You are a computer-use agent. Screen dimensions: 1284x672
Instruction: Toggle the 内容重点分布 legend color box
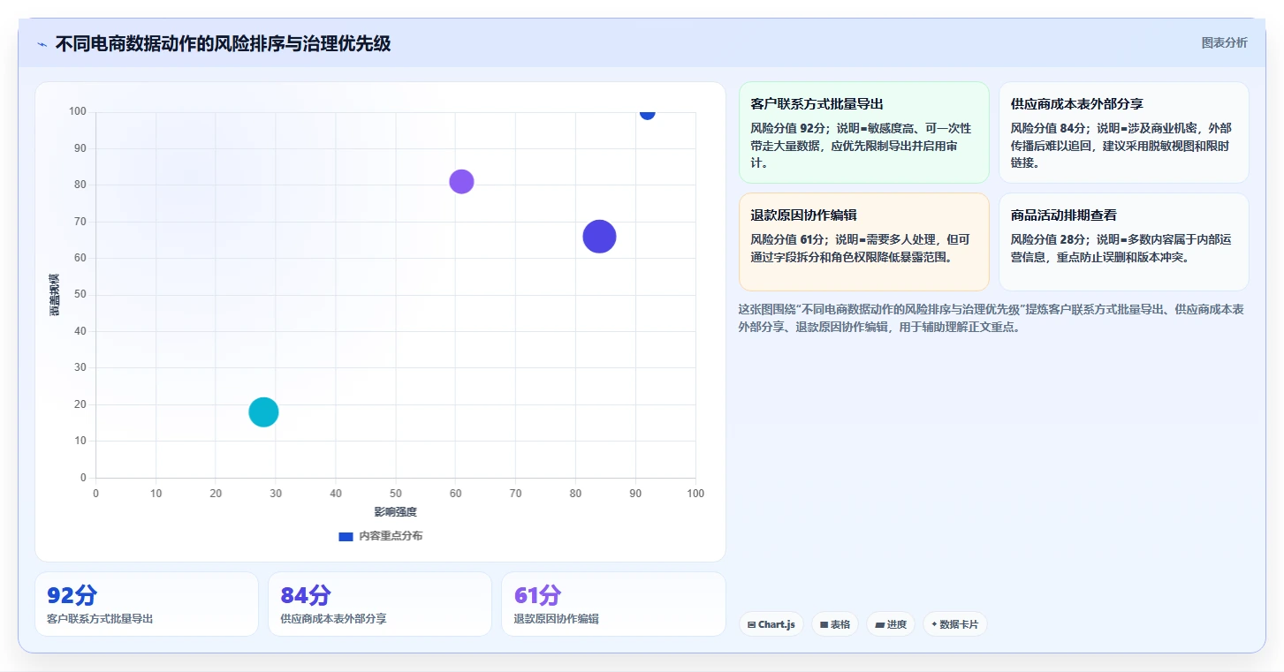pos(346,536)
